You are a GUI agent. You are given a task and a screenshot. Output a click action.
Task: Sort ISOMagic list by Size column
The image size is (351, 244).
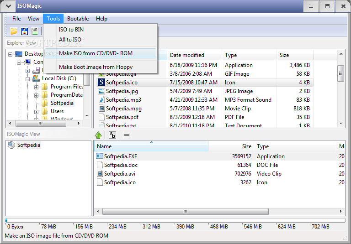pyautogui.click(x=231, y=146)
